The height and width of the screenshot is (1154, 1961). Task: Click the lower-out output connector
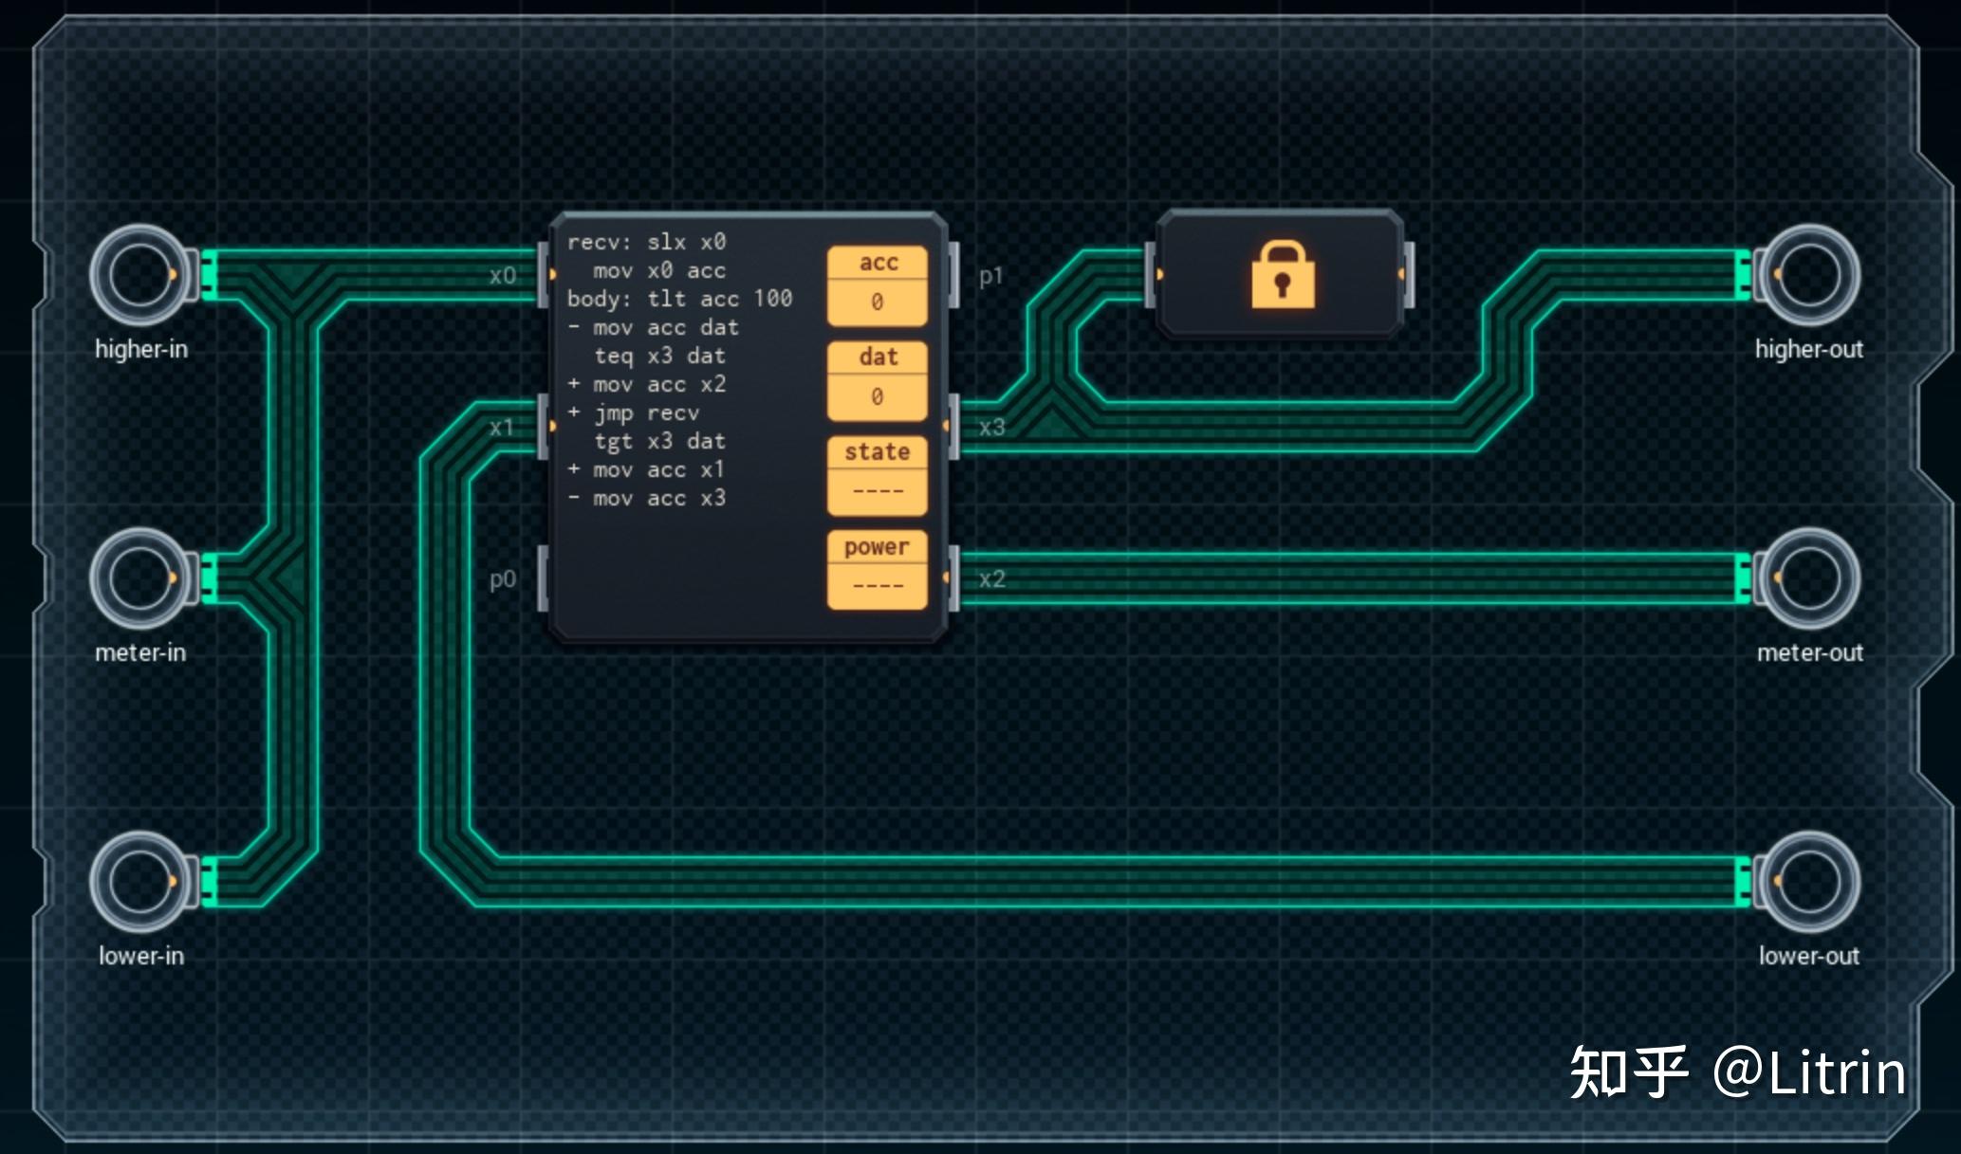click(1808, 882)
